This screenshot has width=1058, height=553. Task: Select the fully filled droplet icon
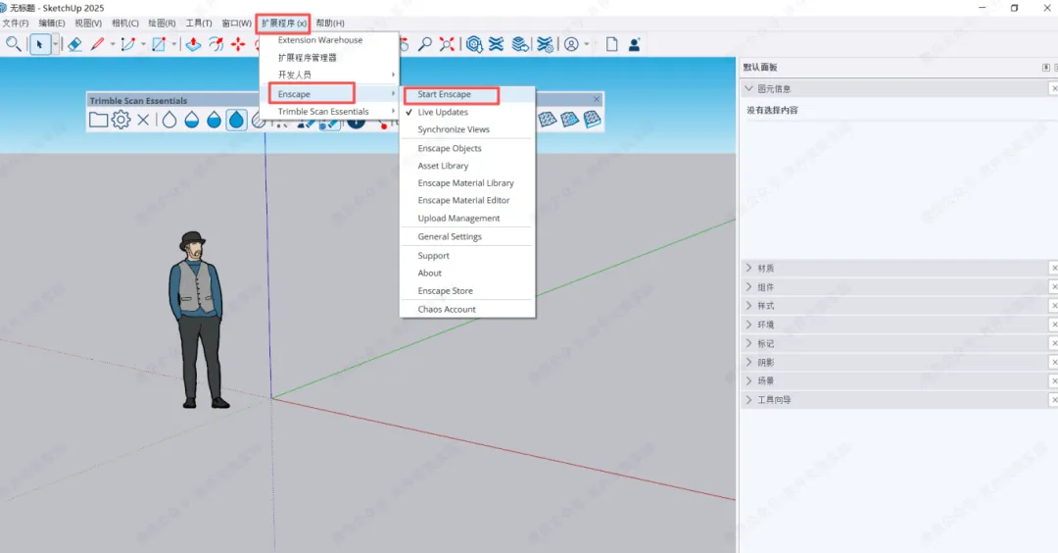point(236,121)
